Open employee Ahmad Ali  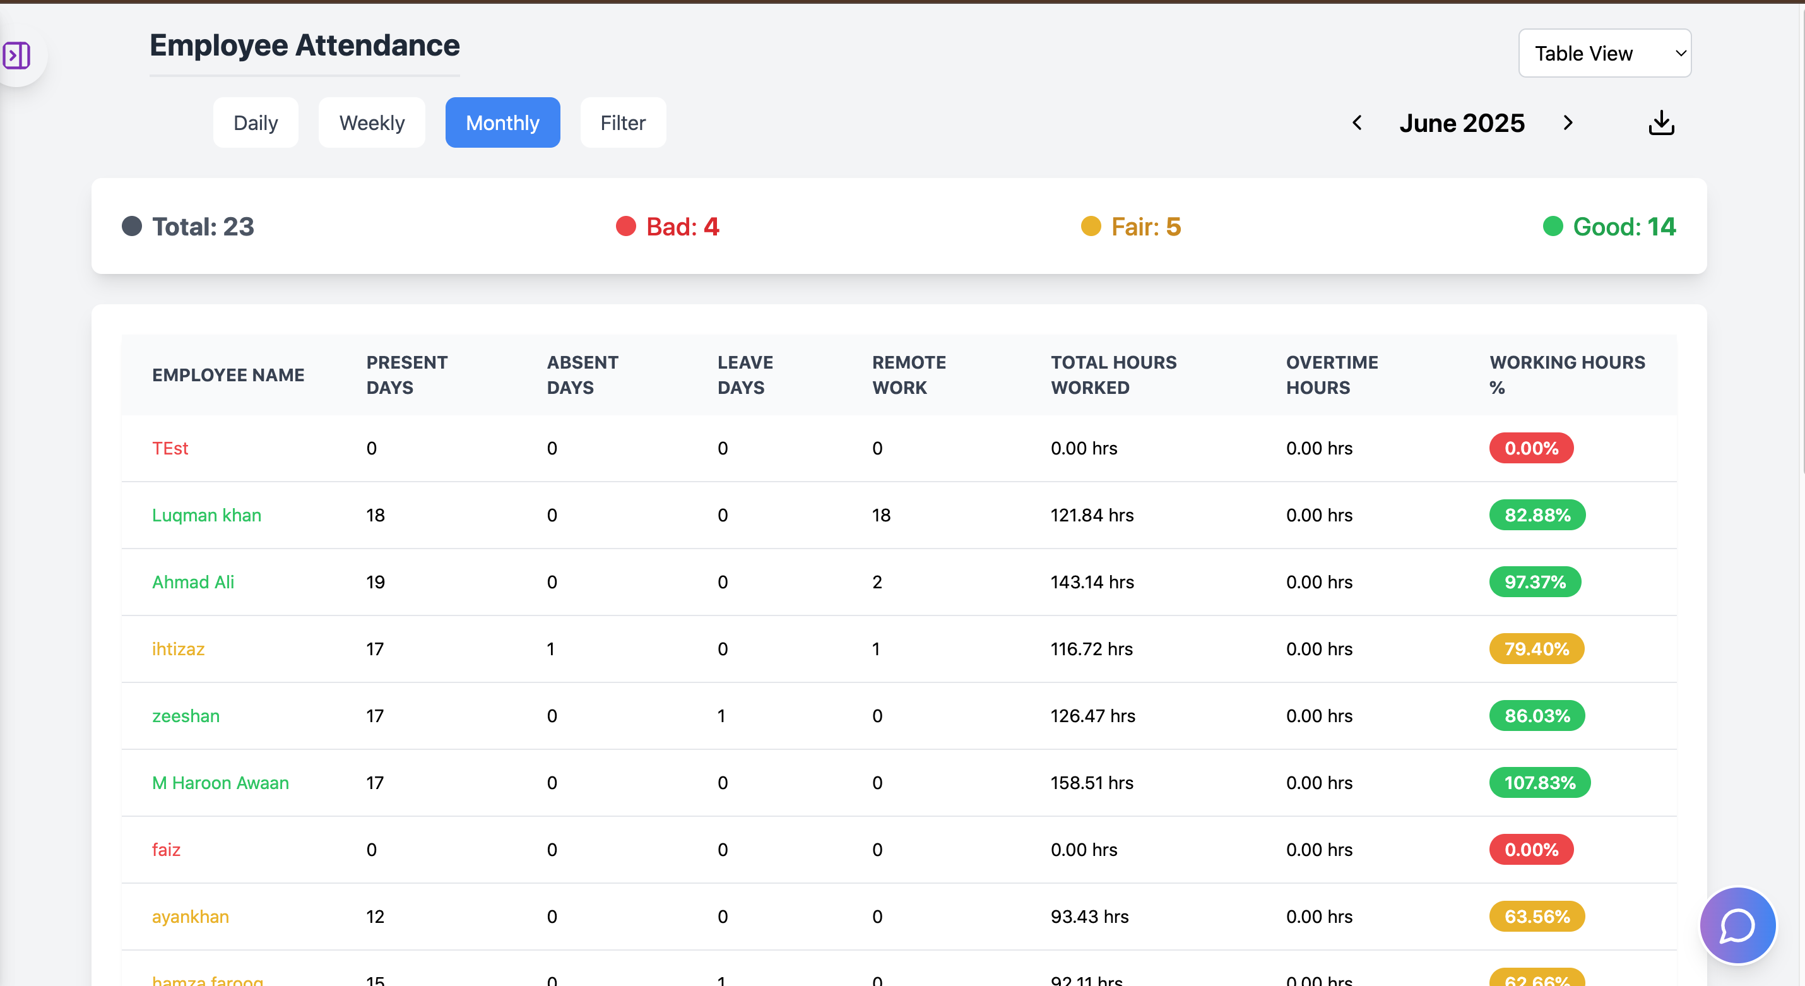(193, 583)
